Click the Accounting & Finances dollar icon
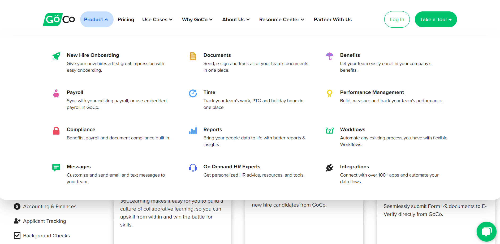500x244 pixels. tap(17, 206)
